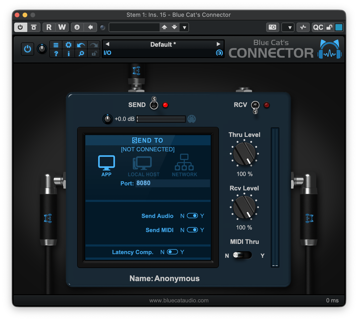Open the settings gear icon
The height and width of the screenshot is (321, 358).
pos(69,45)
